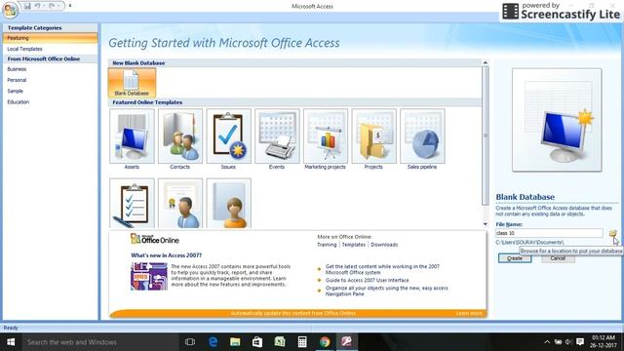Click the template list scroll down arrow
Screen dimensions: 624x351
coord(486,224)
